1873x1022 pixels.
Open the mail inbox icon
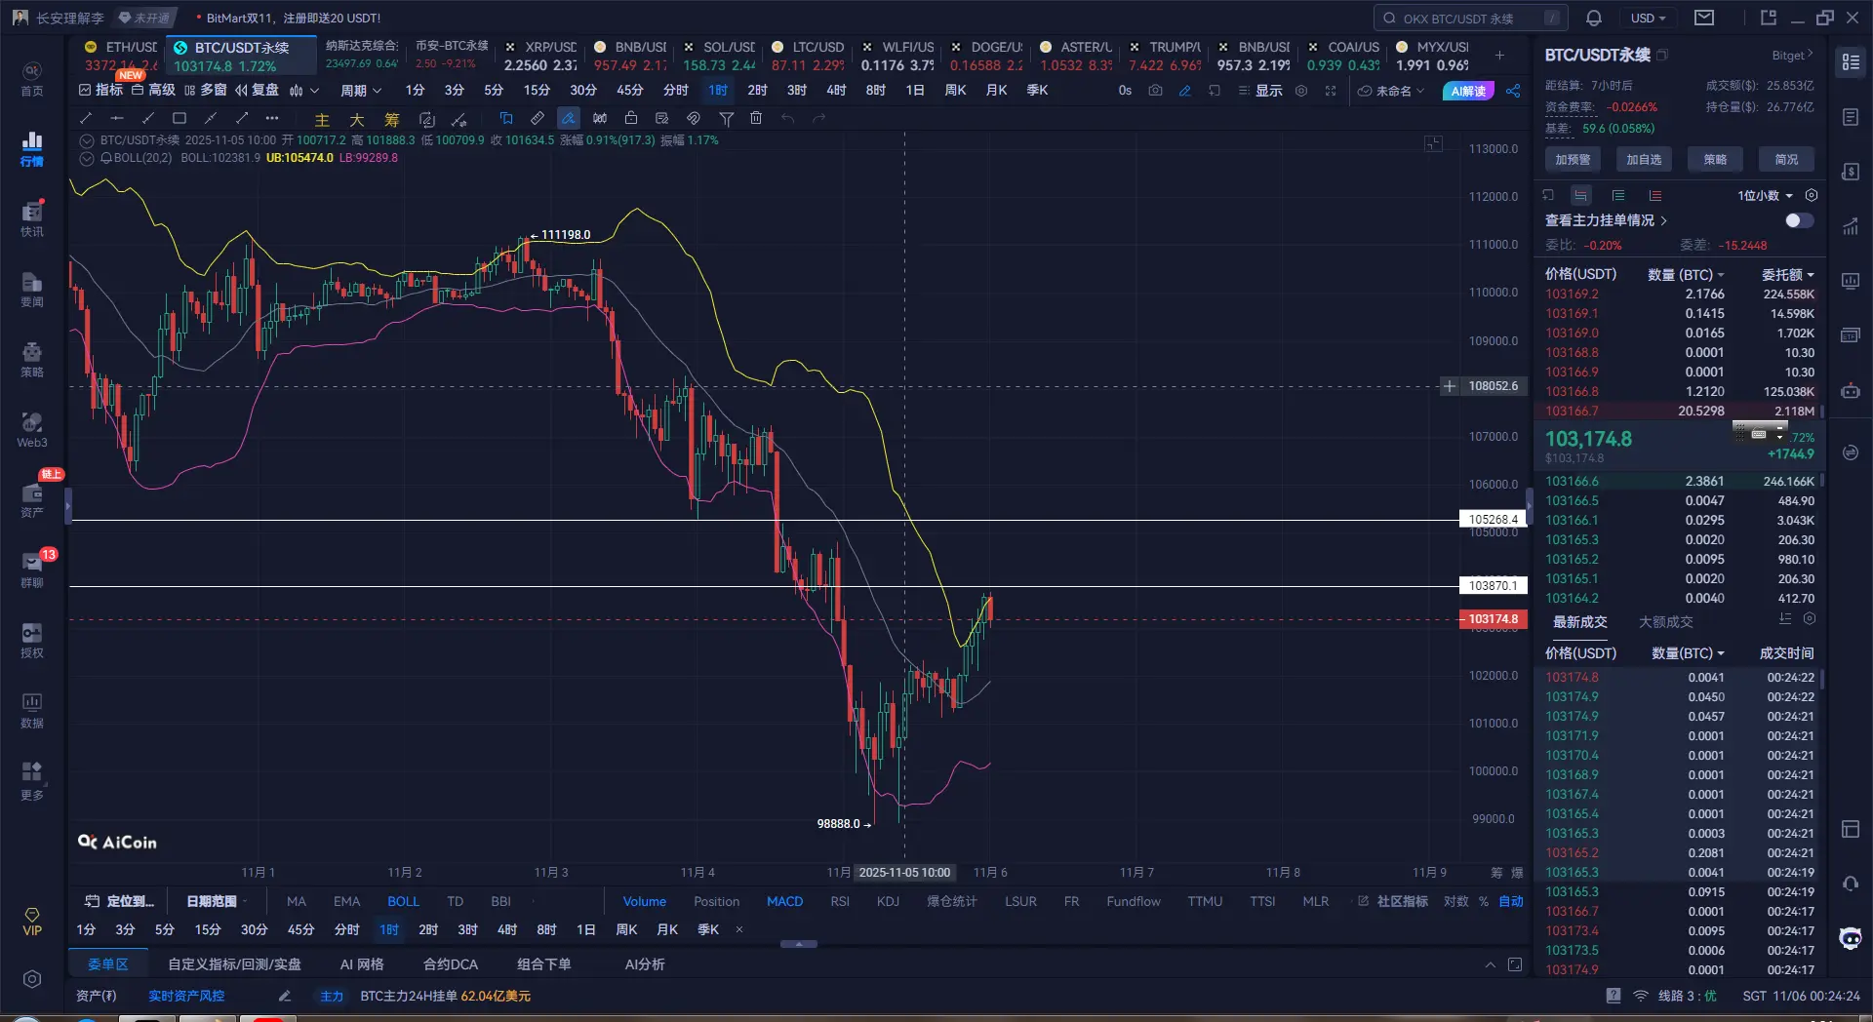coord(1704,18)
